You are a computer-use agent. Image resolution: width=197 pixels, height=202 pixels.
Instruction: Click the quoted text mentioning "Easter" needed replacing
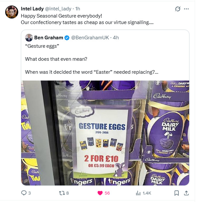pyautogui.click(x=92, y=72)
